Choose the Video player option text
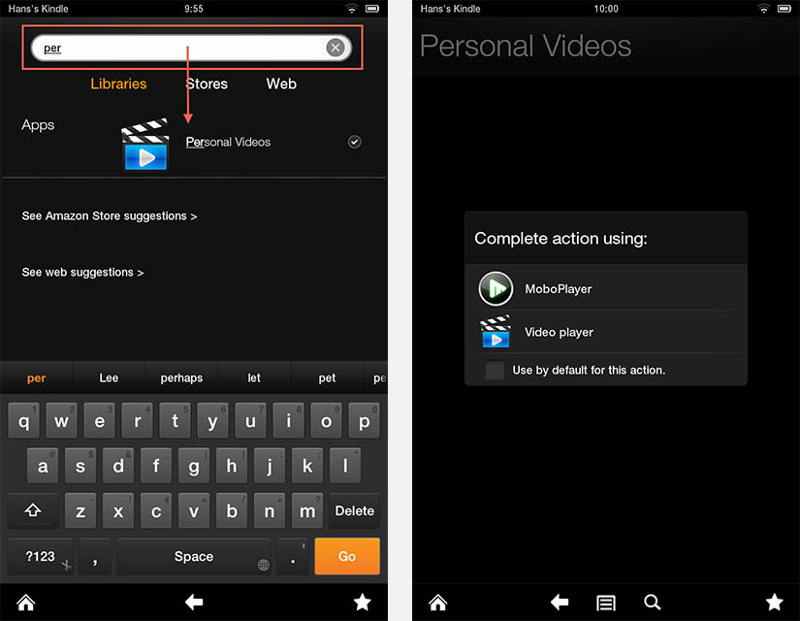 (559, 333)
